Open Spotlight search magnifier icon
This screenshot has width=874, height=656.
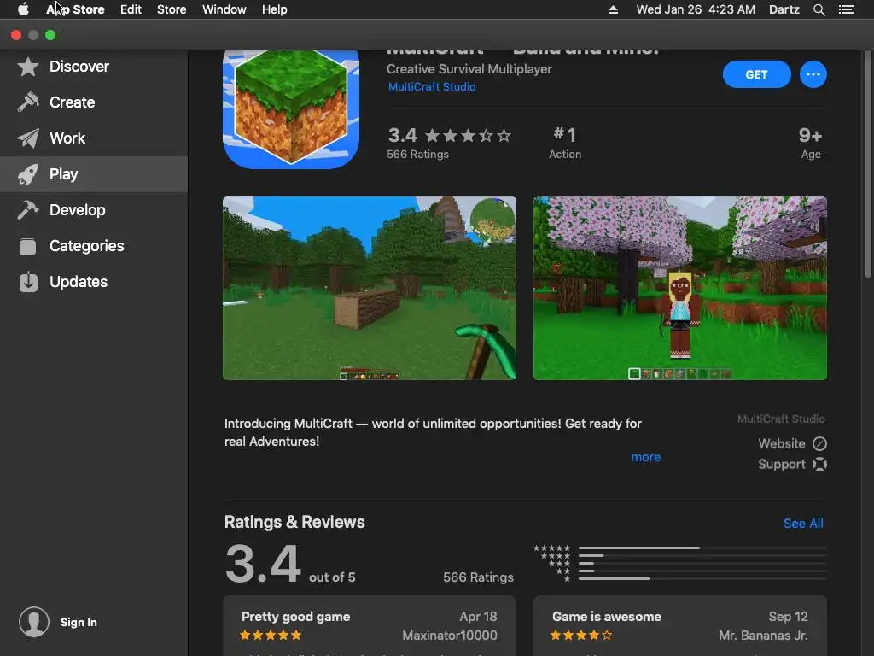[819, 9]
